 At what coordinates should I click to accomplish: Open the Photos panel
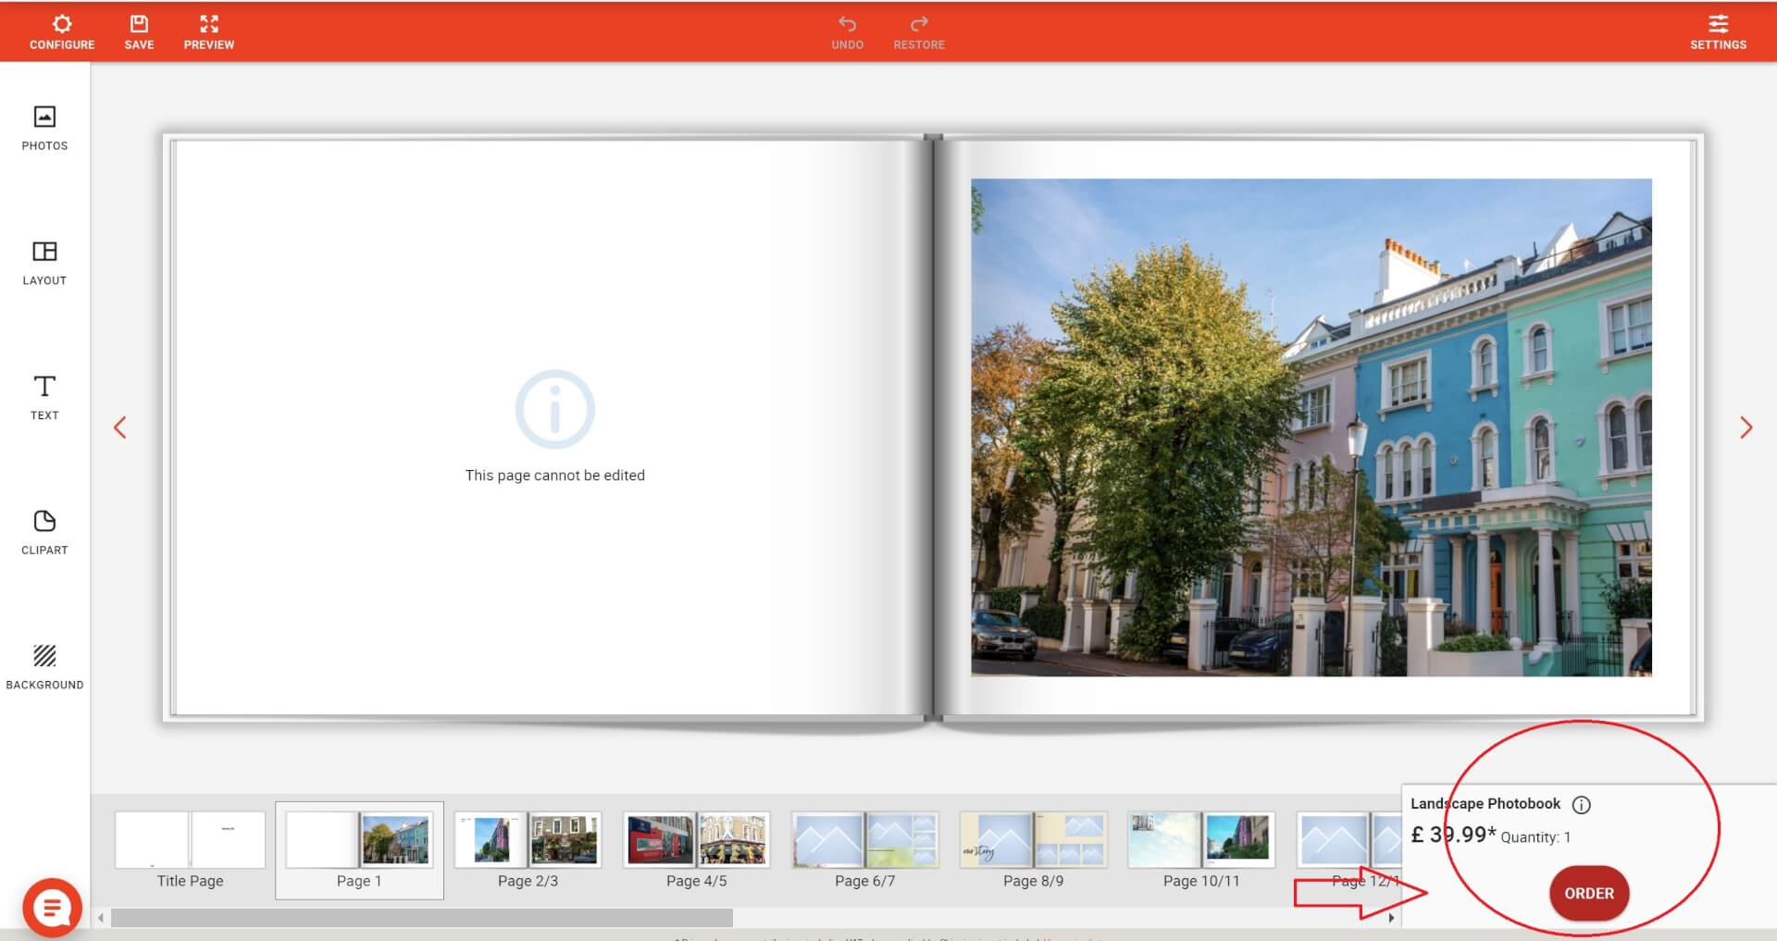[44, 128]
